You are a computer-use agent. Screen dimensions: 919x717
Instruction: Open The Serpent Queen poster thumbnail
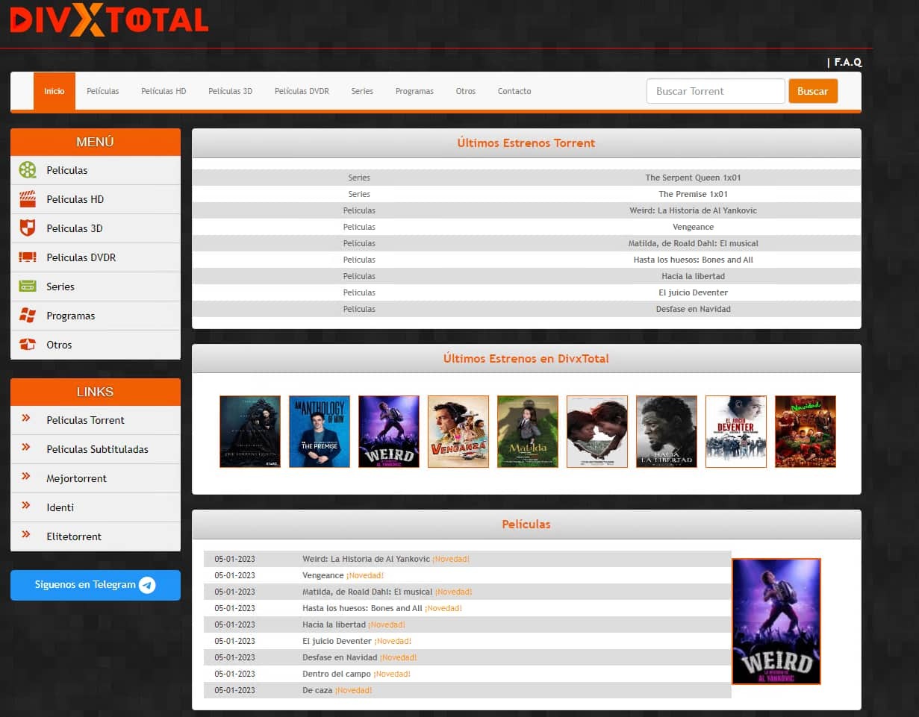(x=250, y=432)
